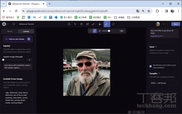Open the dropdown next to Playground logo
This screenshot has height=114, width=182.
(8, 24)
